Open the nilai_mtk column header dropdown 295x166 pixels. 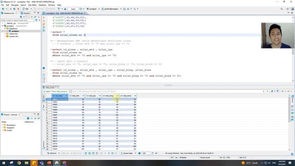pos(83,96)
